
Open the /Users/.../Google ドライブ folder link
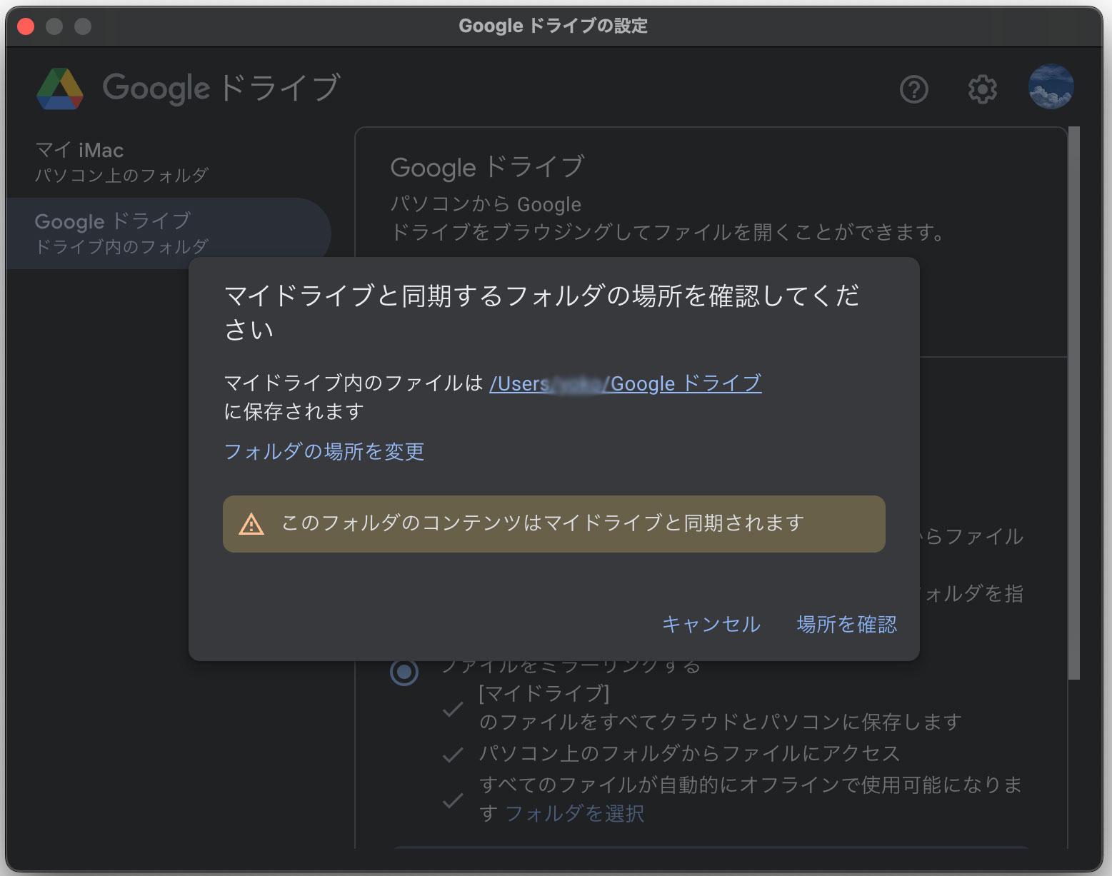625,383
